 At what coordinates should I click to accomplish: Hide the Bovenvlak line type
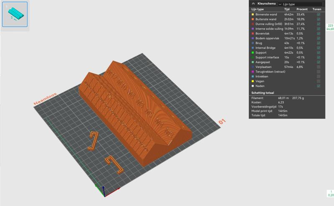[x=319, y=34]
